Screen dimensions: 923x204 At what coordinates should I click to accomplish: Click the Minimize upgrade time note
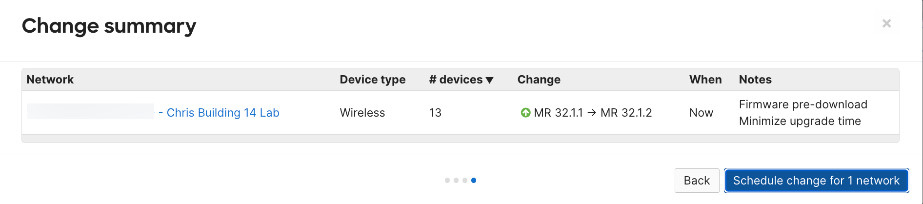(x=800, y=121)
